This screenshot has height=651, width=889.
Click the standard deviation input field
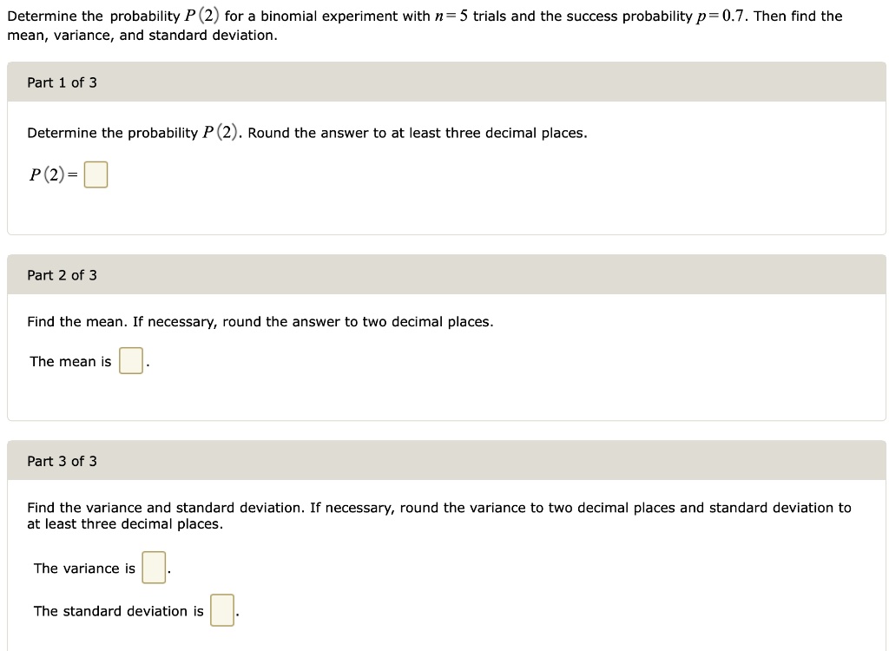(221, 609)
